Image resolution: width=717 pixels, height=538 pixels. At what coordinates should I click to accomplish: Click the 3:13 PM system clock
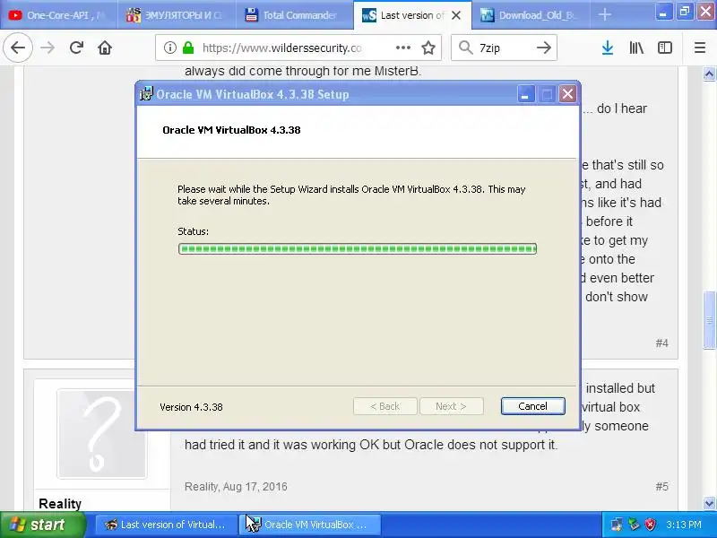click(684, 525)
